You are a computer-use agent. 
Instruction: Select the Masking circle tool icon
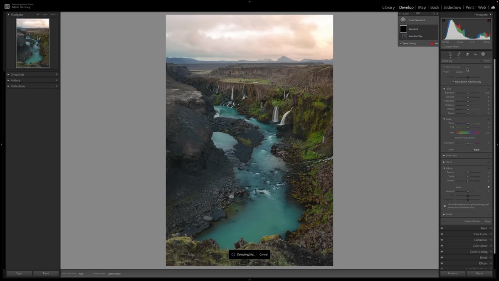coord(483,54)
